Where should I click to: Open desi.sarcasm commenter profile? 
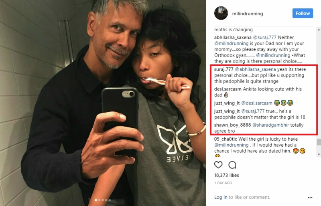[228, 89]
